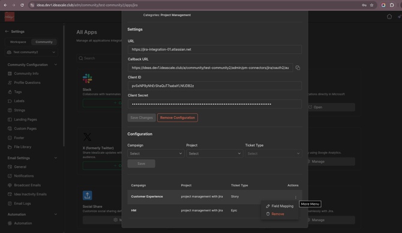Open the Ticket Type Select dropdown
This screenshot has width=402, height=233.
pyautogui.click(x=273, y=153)
